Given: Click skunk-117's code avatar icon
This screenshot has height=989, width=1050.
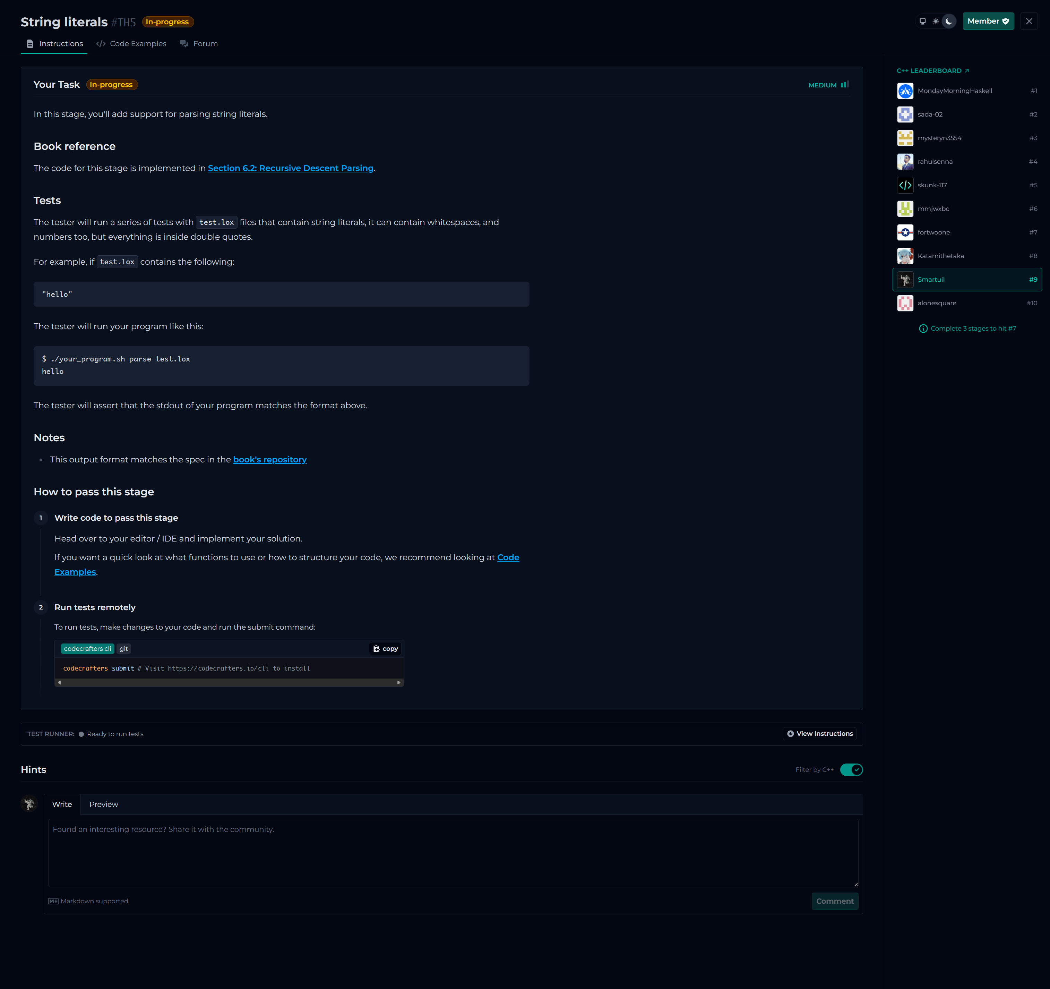Looking at the screenshot, I should pyautogui.click(x=905, y=186).
